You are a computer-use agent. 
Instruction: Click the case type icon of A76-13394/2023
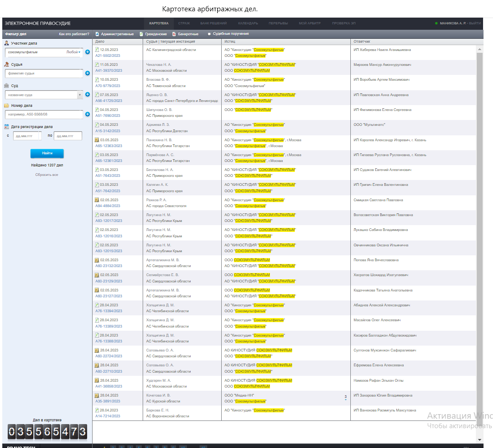click(97, 305)
